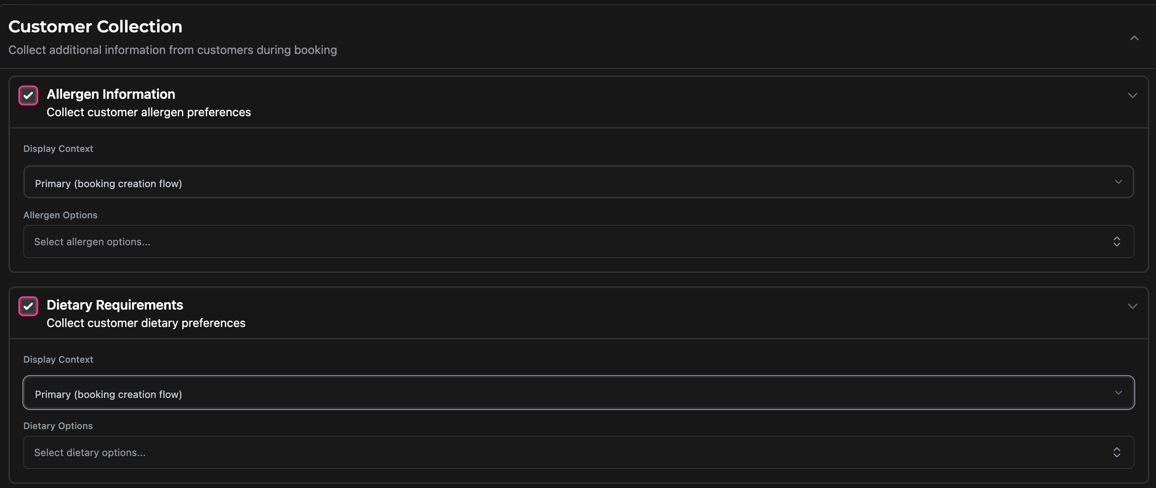
Task: Click 'Collect customer dietary preferences' description text
Action: (146, 323)
